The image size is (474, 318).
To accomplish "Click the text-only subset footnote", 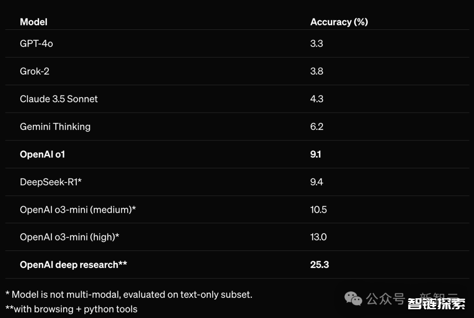I will pos(129,294).
